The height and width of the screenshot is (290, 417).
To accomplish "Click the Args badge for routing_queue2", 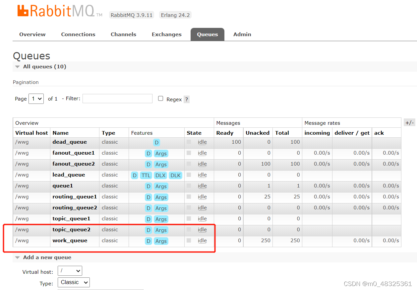I will [x=161, y=208].
